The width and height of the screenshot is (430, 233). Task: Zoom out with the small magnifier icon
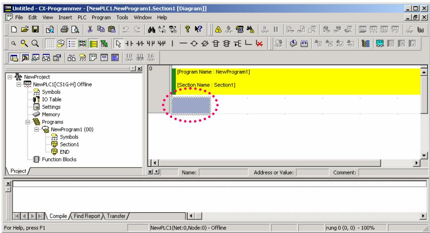point(14,43)
